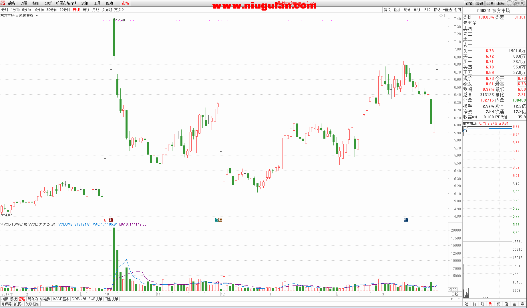Click the red app logo icon

click(x=3, y=3)
